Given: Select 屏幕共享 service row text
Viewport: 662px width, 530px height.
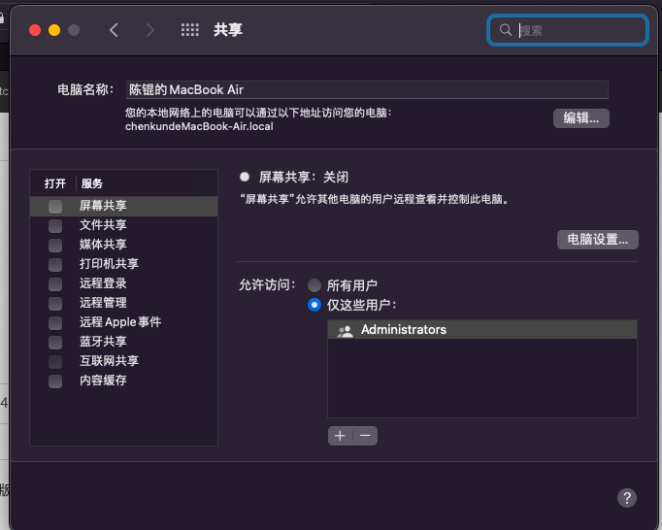Looking at the screenshot, I should tap(103, 206).
